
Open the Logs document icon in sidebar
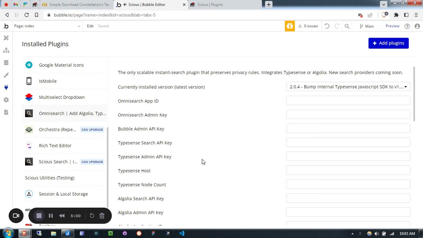pyautogui.click(x=6, y=112)
